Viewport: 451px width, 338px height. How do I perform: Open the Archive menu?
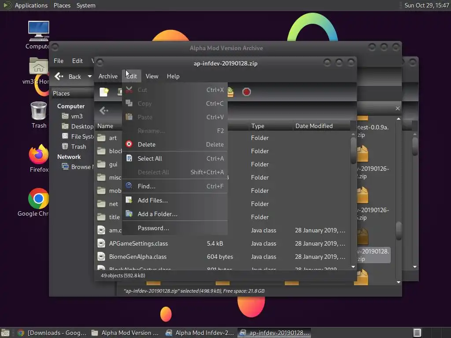click(x=108, y=76)
